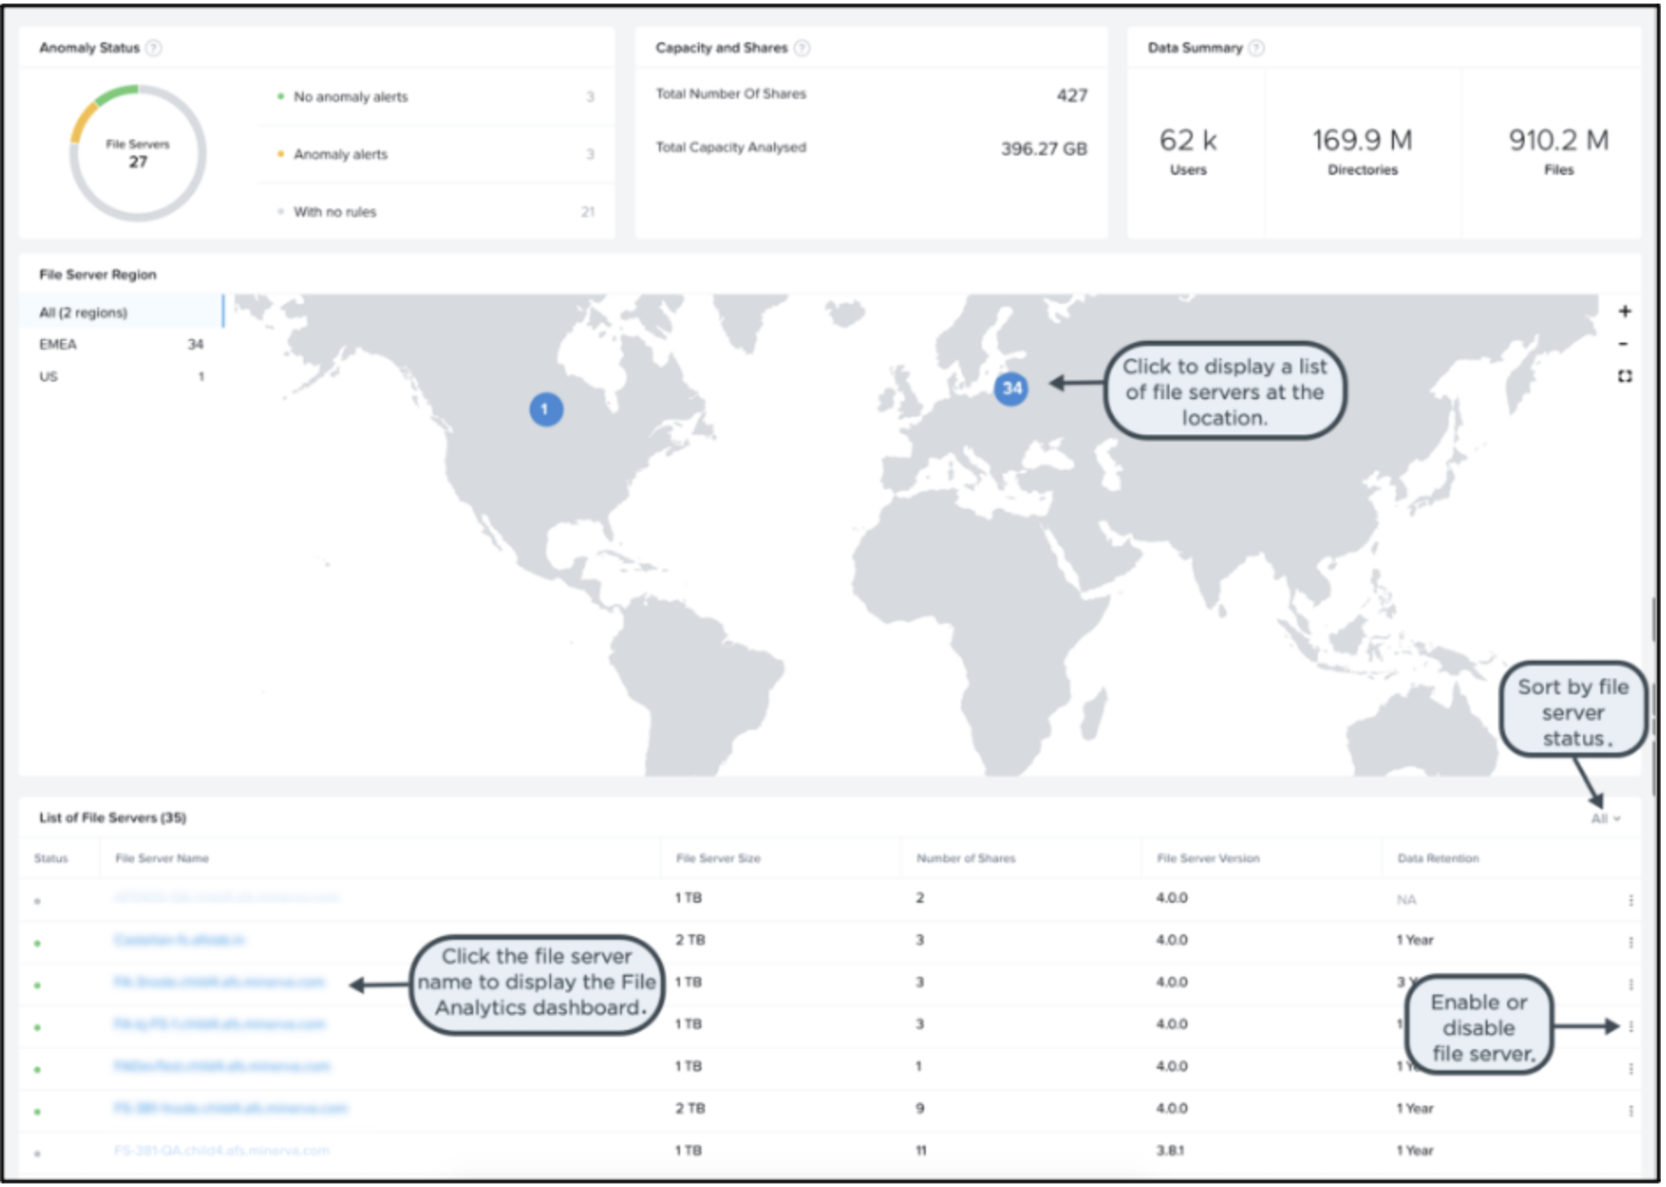The height and width of the screenshot is (1187, 1666).
Task: Click the Data Summary help icon
Action: [1257, 48]
